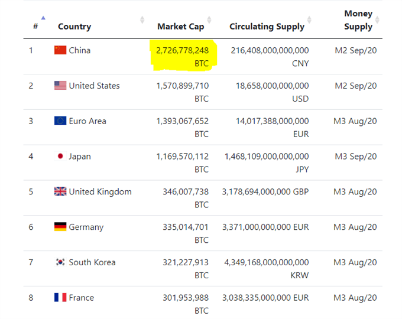Open the United States country link
This screenshot has width=402, height=319.
tap(94, 86)
